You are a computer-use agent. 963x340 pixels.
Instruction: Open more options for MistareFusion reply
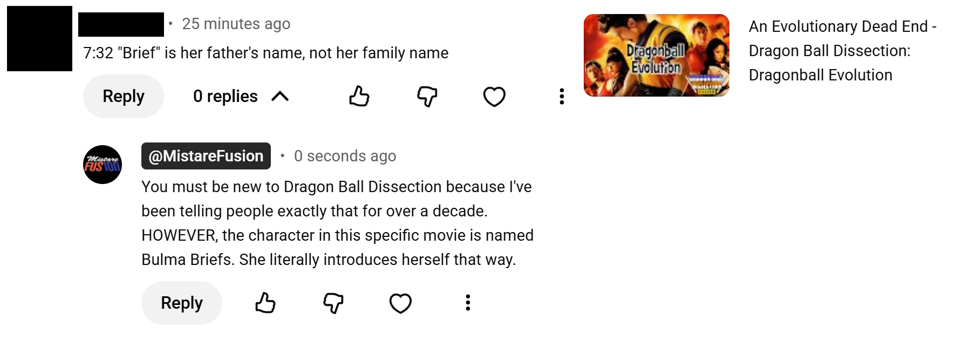pos(468,303)
